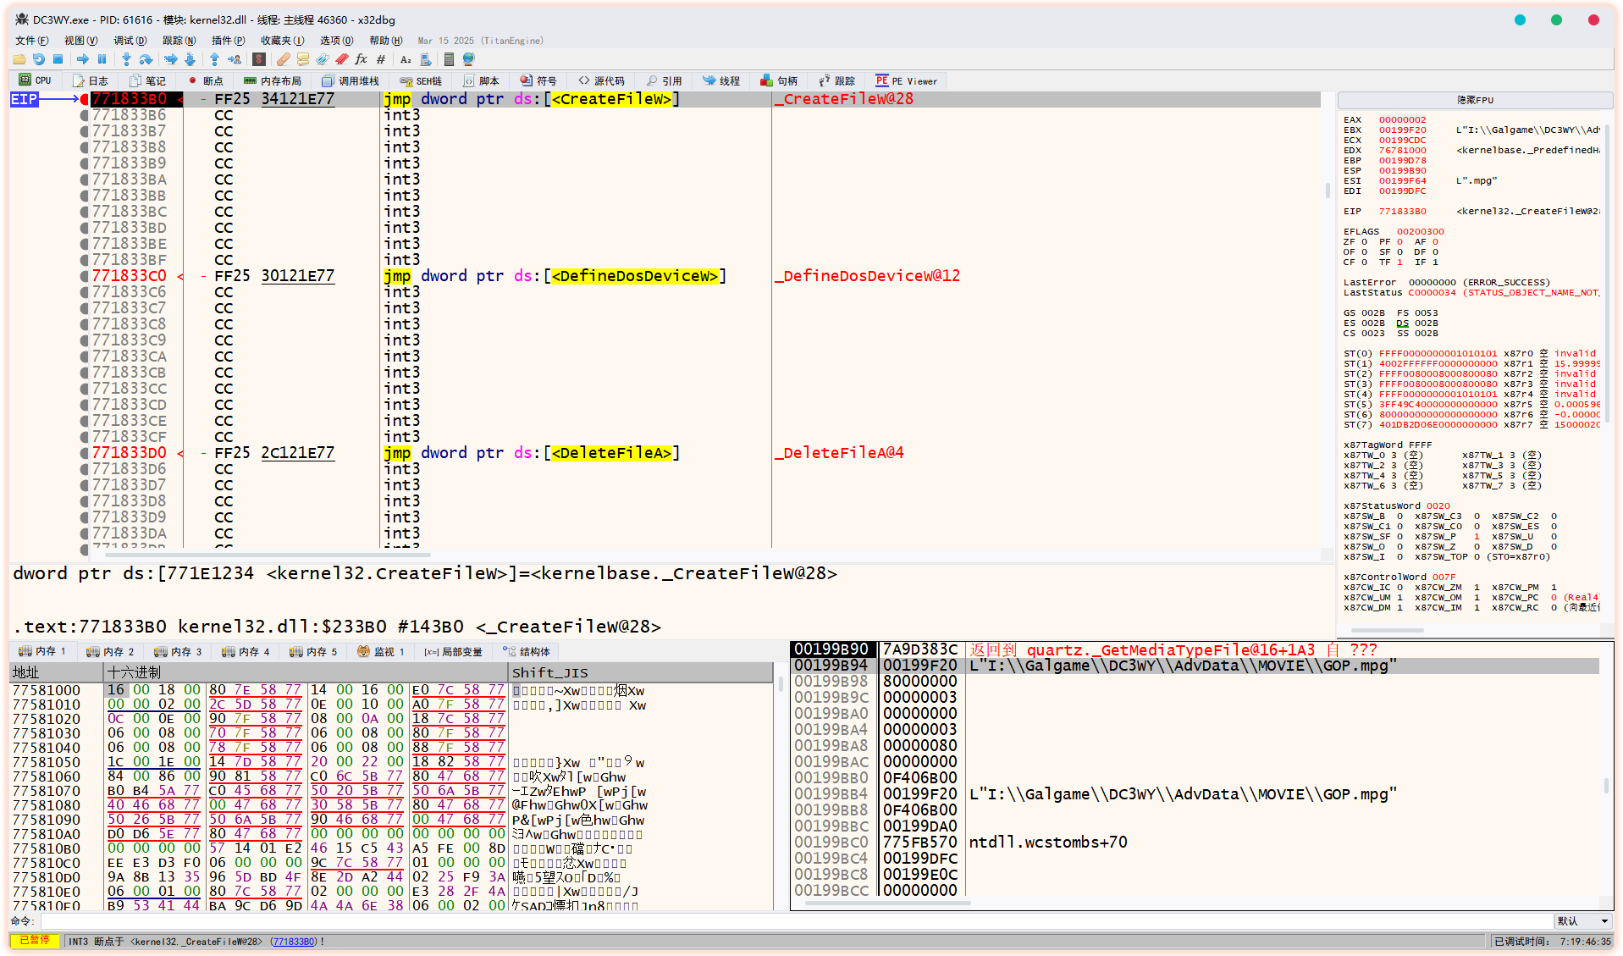Switch to the 句柄 tab
The width and height of the screenshot is (1623, 956).
click(779, 81)
